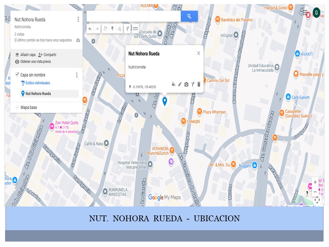Expand the Mapa base dropdown arrow
329x247 pixels.
17,108
